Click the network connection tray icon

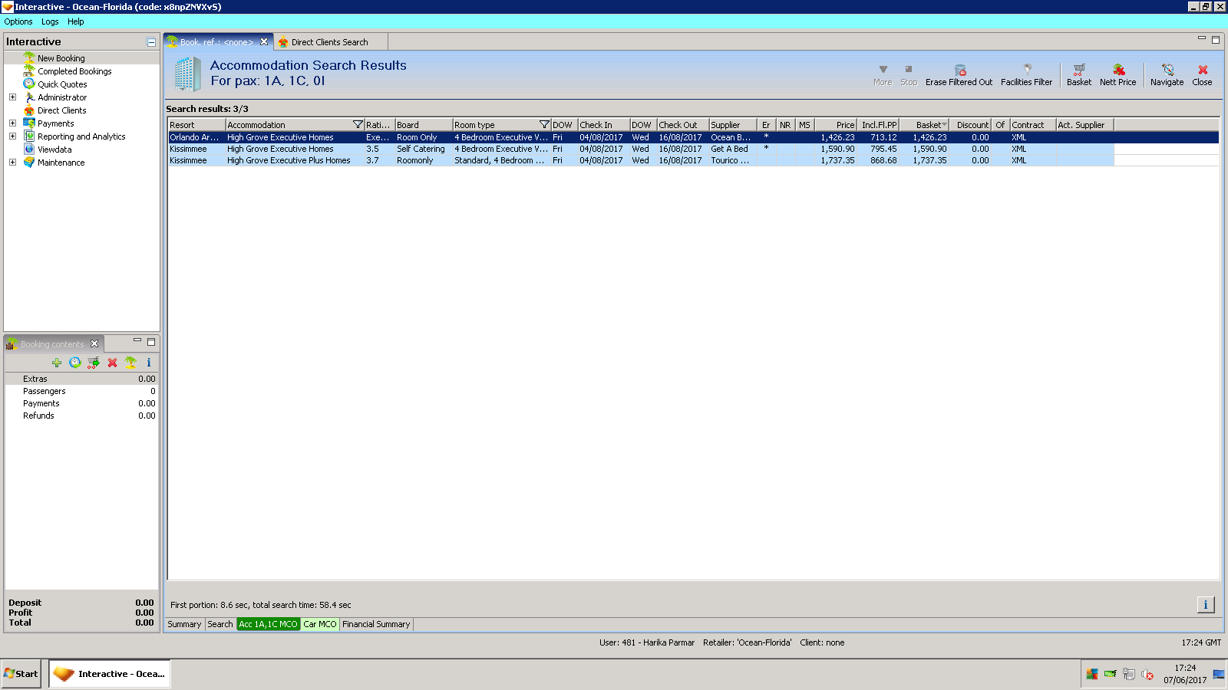(1129, 675)
